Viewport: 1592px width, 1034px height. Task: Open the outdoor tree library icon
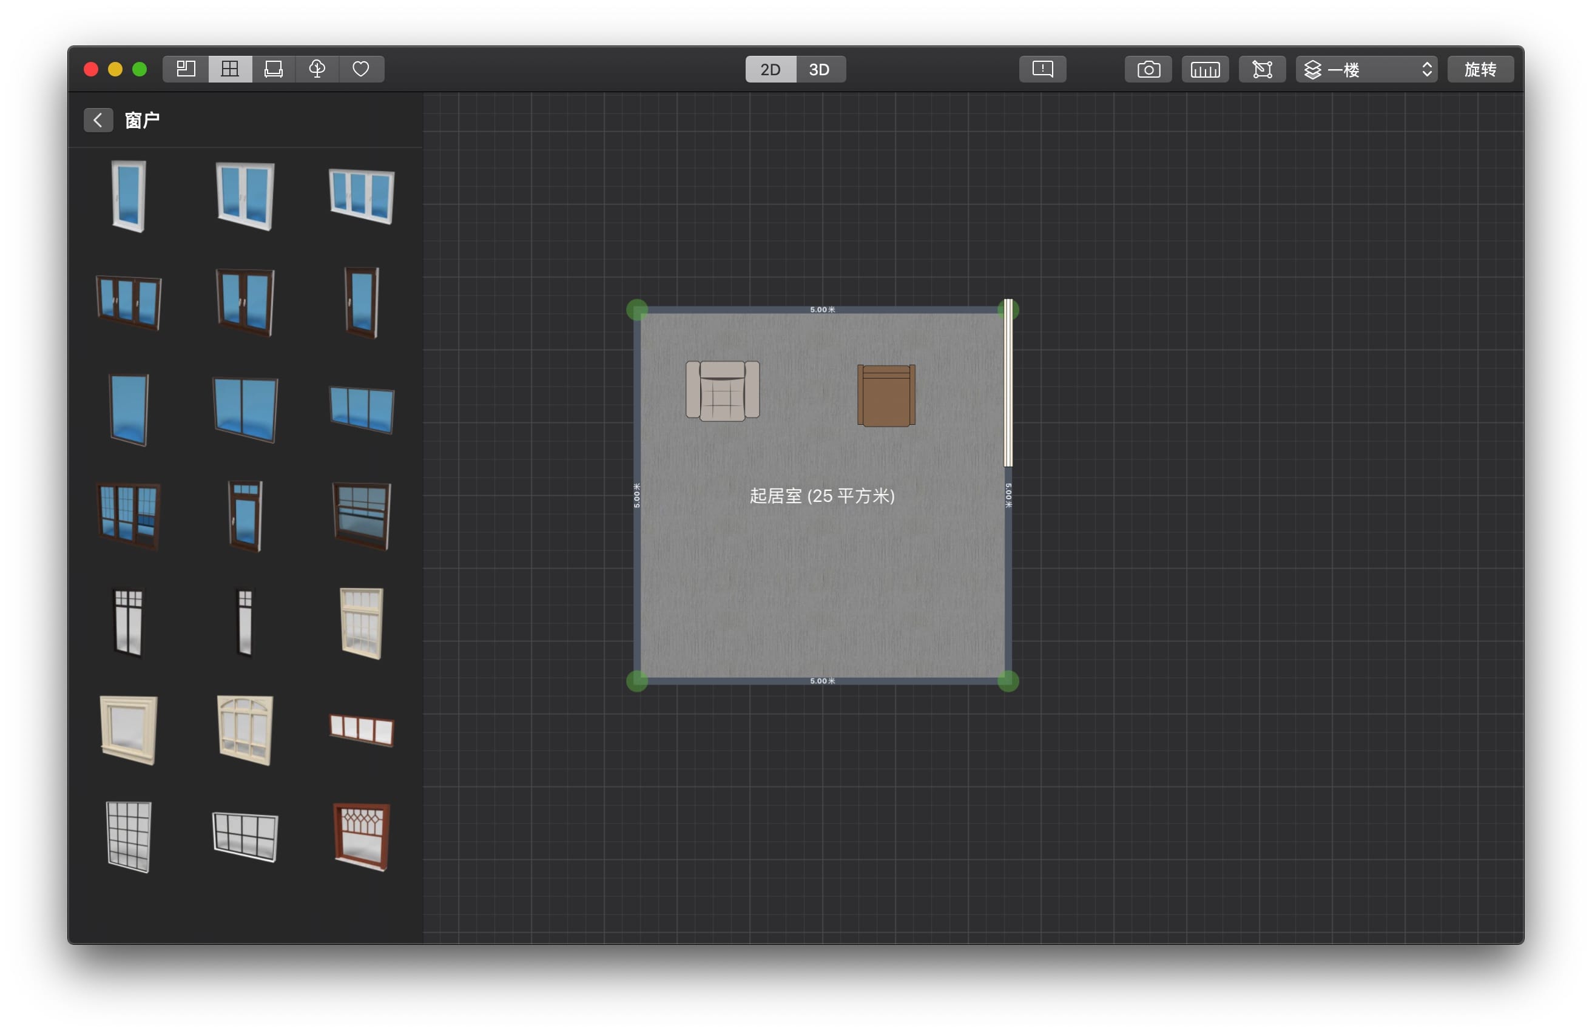click(x=317, y=69)
